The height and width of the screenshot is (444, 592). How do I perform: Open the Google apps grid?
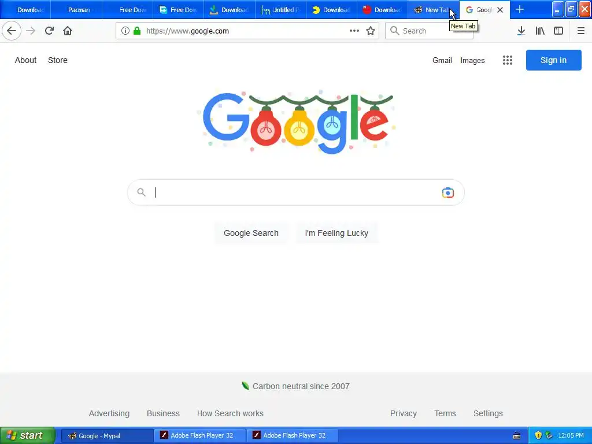(508, 60)
